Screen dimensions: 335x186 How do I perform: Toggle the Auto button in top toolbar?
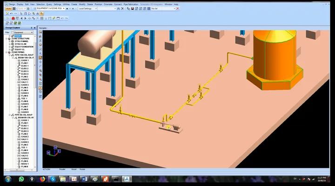click(8, 8)
